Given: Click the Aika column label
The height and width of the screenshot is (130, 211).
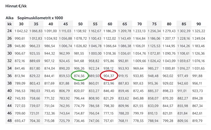Looking at the screenshot, I should click(x=9, y=18).
